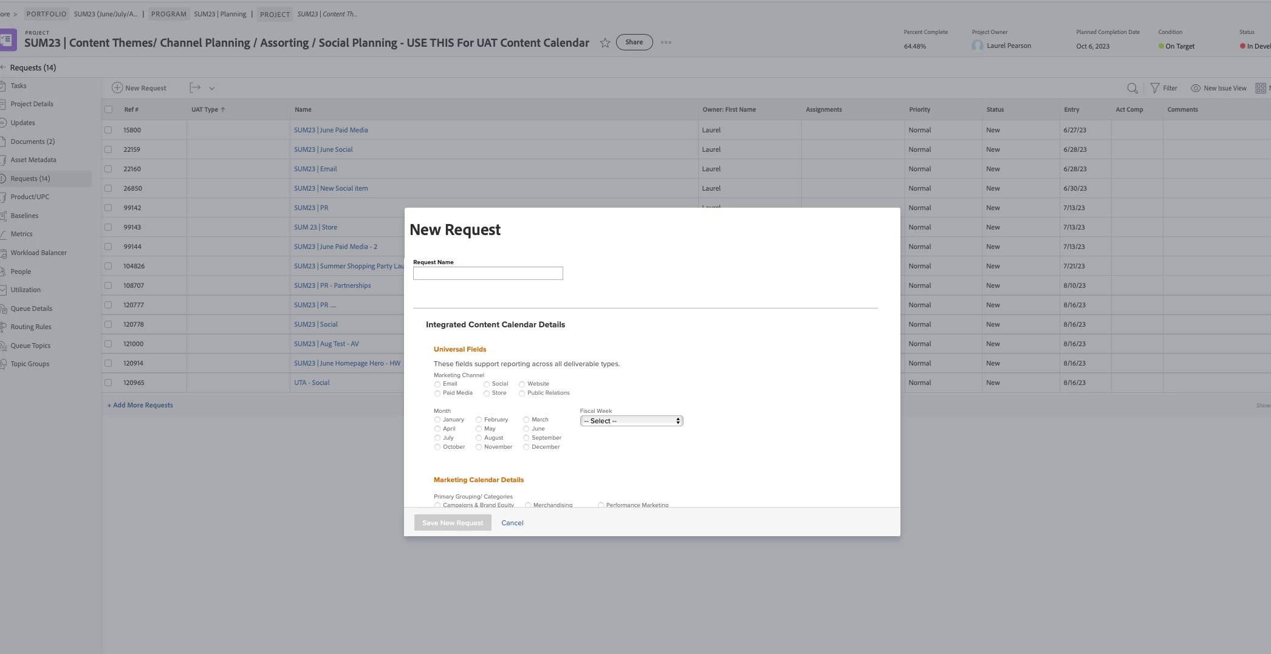Choose the December month radio

[x=526, y=447]
